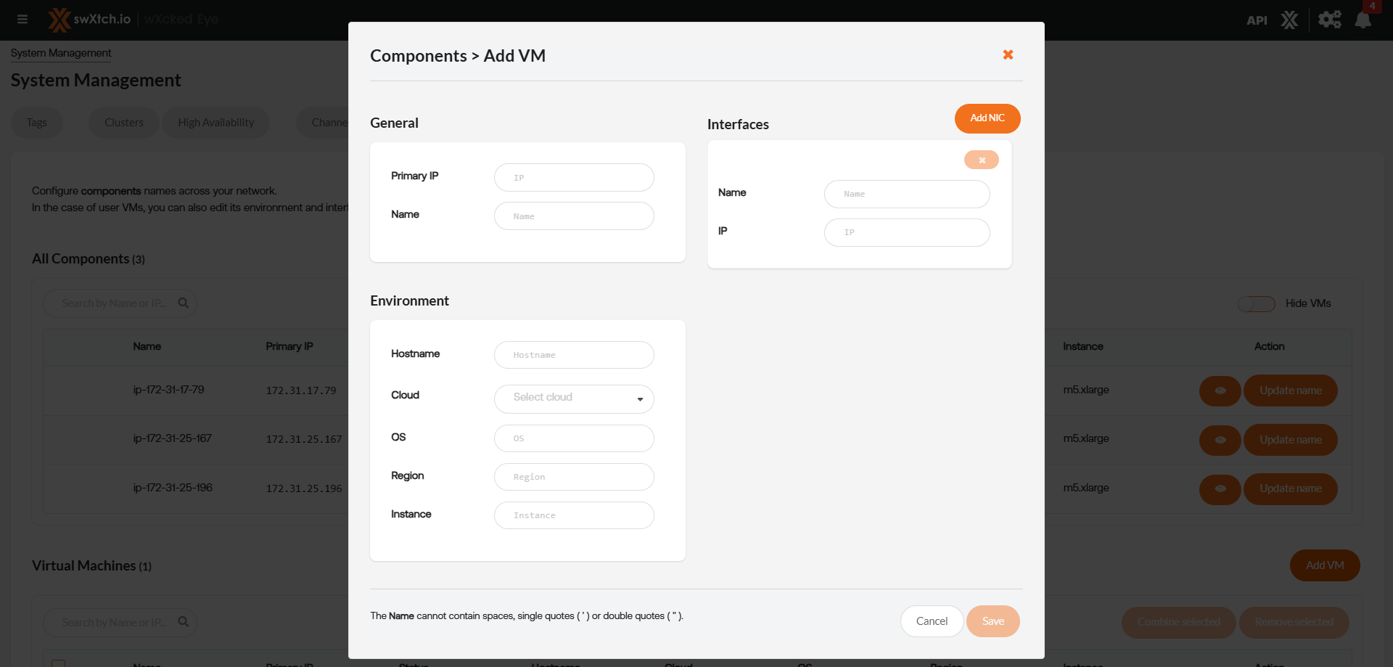Open the settings gears icon
The height and width of the screenshot is (667, 1393).
pos(1329,20)
